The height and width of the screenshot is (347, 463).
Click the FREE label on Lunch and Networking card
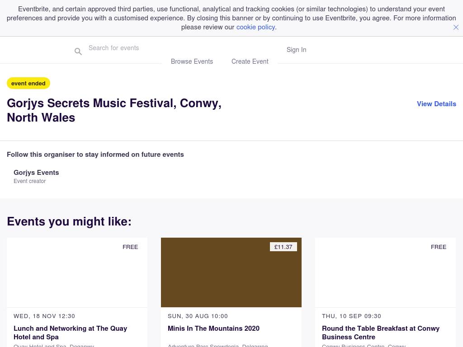(x=130, y=247)
